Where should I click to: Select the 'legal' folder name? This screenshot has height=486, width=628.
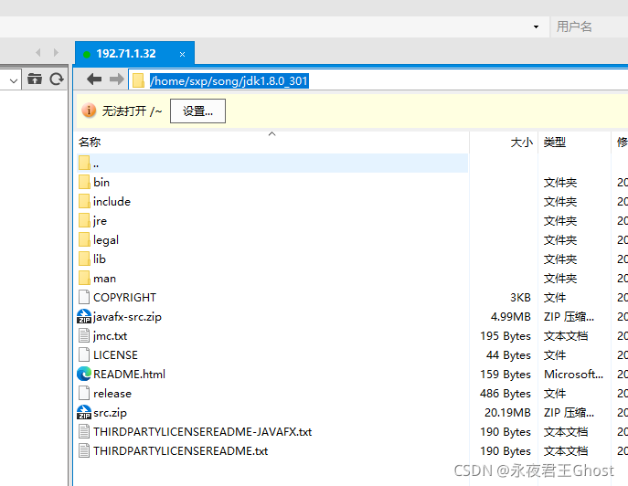click(x=106, y=240)
